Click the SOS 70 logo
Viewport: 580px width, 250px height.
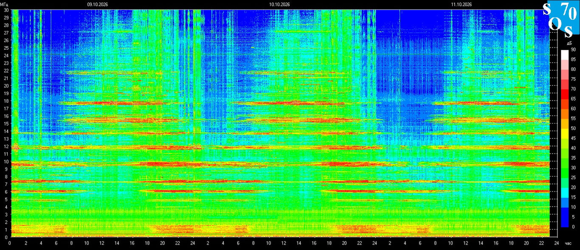click(560, 20)
